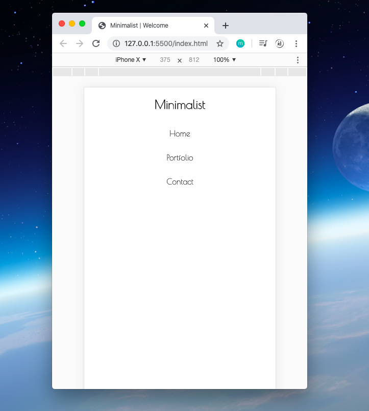Open device toolbar more options menu
The height and width of the screenshot is (411, 369).
[x=298, y=60]
